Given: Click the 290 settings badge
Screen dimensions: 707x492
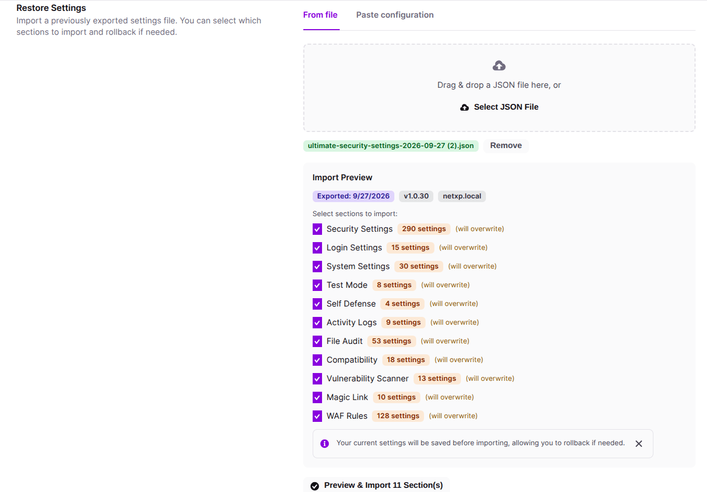Looking at the screenshot, I should point(424,229).
